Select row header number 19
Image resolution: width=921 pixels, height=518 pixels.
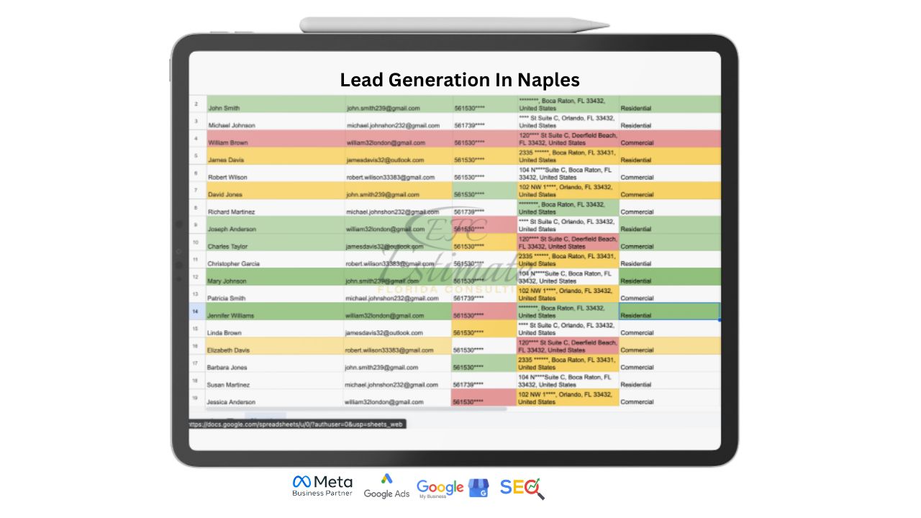click(x=197, y=398)
